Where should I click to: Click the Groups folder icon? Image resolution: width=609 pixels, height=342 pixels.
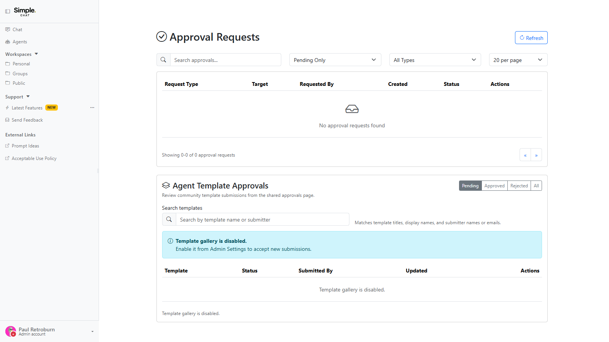point(8,73)
